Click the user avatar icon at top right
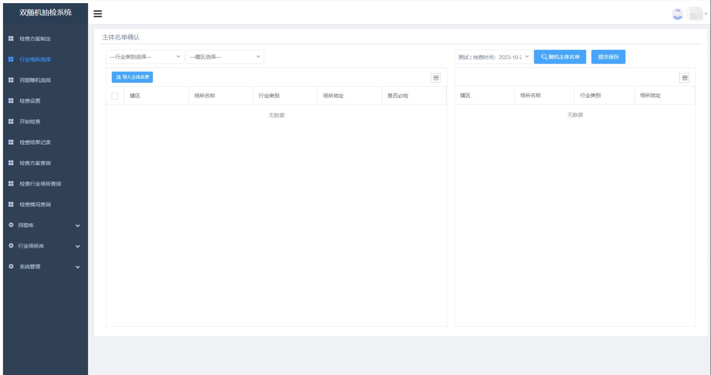The width and height of the screenshot is (711, 375). pos(677,14)
